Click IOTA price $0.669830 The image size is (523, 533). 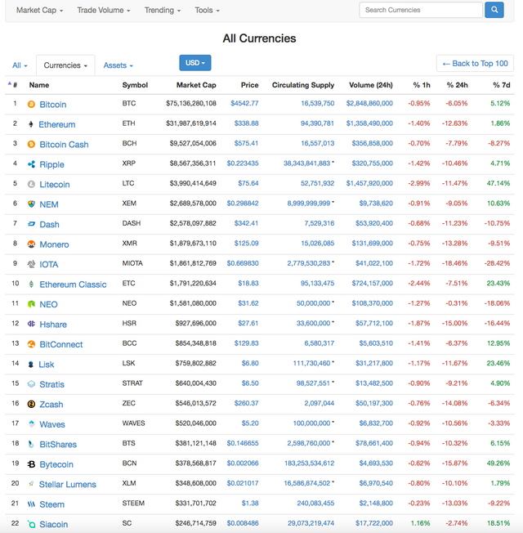pyautogui.click(x=243, y=263)
